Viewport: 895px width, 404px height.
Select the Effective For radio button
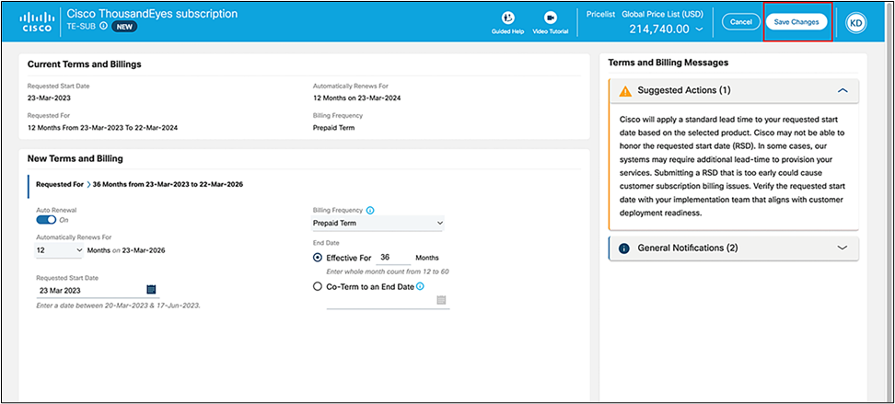click(318, 258)
